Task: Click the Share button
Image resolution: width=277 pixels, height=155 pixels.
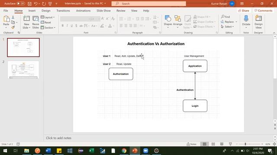Action: coord(244,11)
